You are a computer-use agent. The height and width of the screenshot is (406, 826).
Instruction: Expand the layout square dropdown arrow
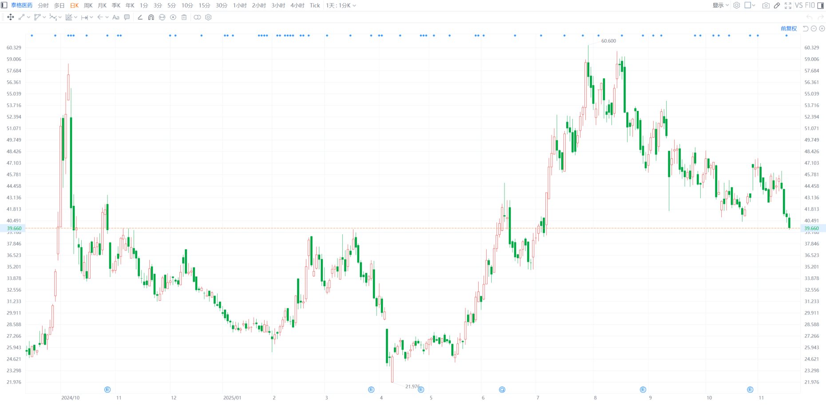pyautogui.click(x=754, y=5)
